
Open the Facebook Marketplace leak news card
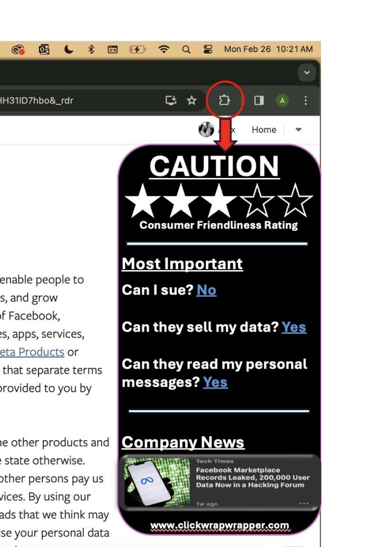pos(220,482)
